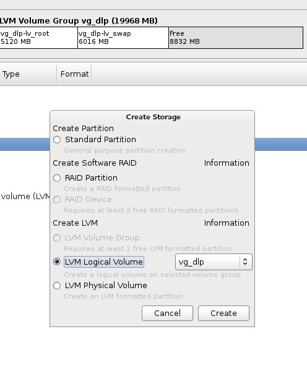The width and height of the screenshot is (307, 371).
Task: Open Information link beside Create LVM
Action: pos(227,223)
